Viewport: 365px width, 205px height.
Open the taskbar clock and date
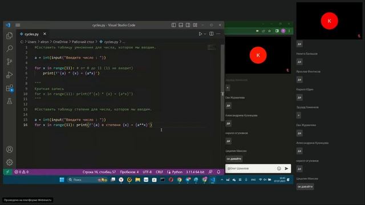(279, 180)
